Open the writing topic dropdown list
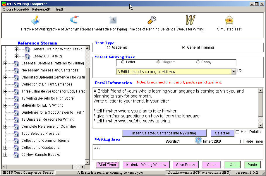Screen dimensions: 266x176 pyautogui.click(x=234, y=72)
